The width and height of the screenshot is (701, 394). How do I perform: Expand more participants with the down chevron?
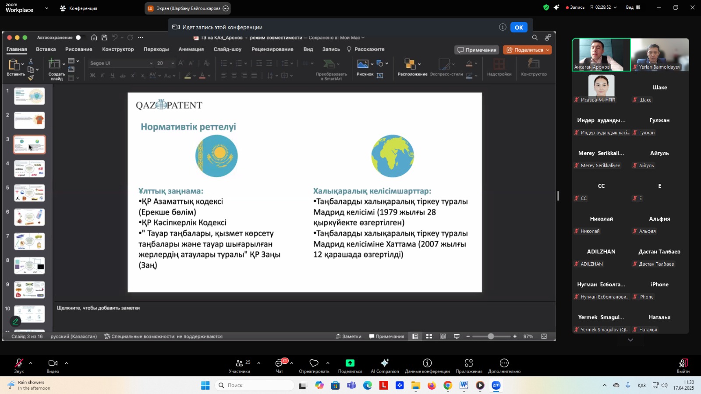point(630,340)
